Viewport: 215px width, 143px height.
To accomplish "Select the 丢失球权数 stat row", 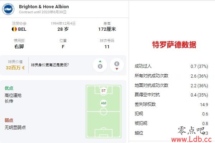I will pyautogui.click(x=171, y=104).
